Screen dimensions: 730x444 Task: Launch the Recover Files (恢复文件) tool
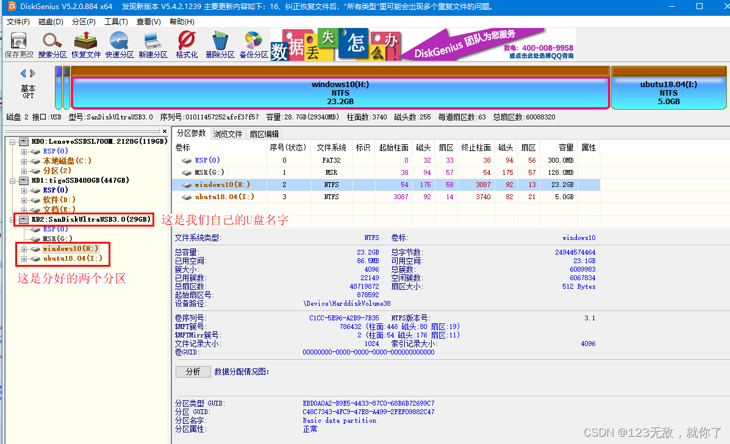click(x=85, y=45)
